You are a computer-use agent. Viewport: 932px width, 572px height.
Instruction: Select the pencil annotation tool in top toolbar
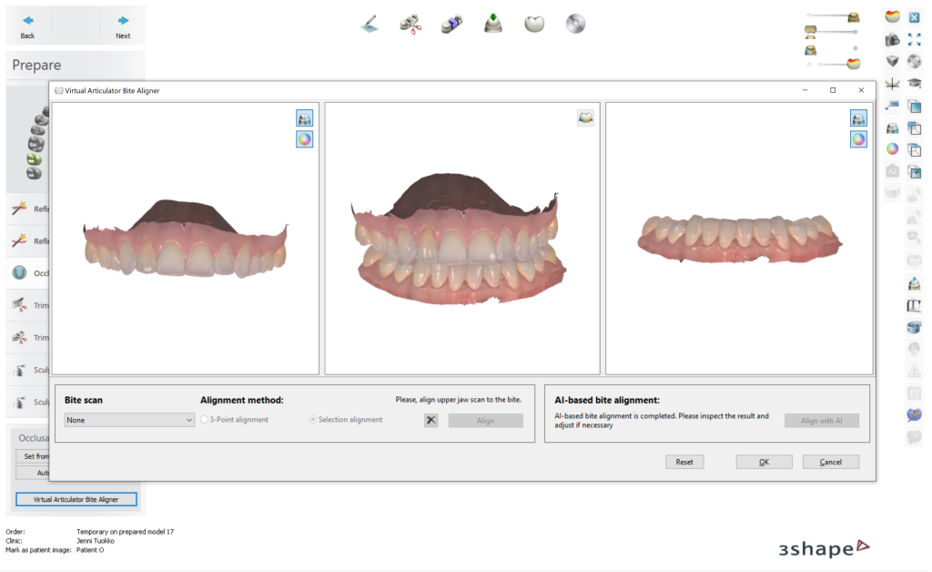369,23
